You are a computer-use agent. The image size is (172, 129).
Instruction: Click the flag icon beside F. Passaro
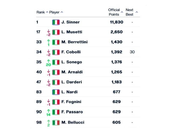pos(56,112)
